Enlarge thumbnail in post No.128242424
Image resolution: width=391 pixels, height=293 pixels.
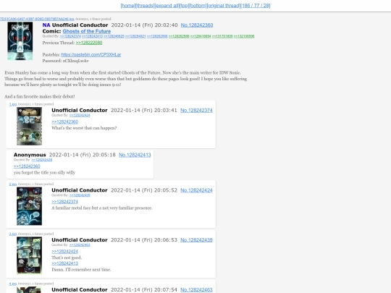click(29, 206)
